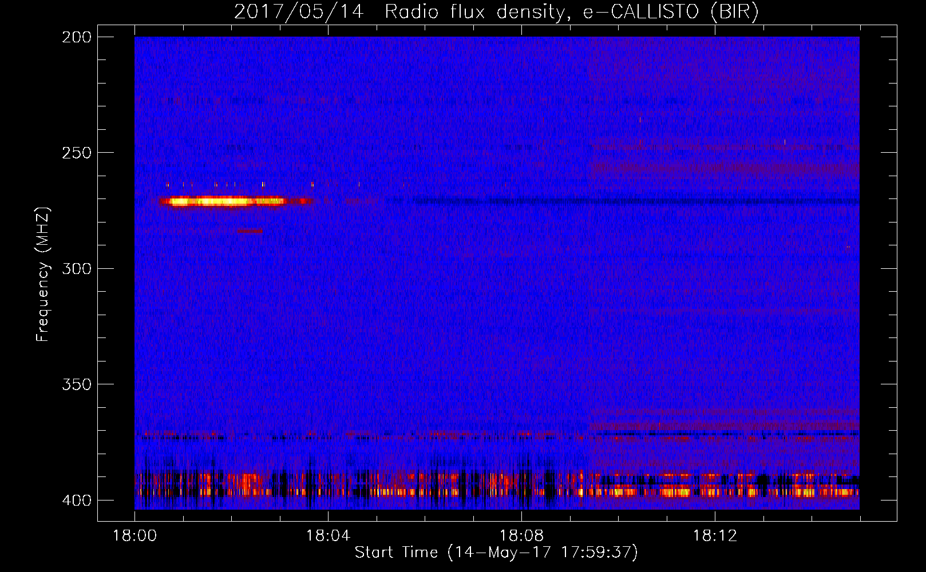Click the "Start Time (14-May-17 17:59:37)" label
Viewport: 926px width, 572px height.
tap(496, 553)
